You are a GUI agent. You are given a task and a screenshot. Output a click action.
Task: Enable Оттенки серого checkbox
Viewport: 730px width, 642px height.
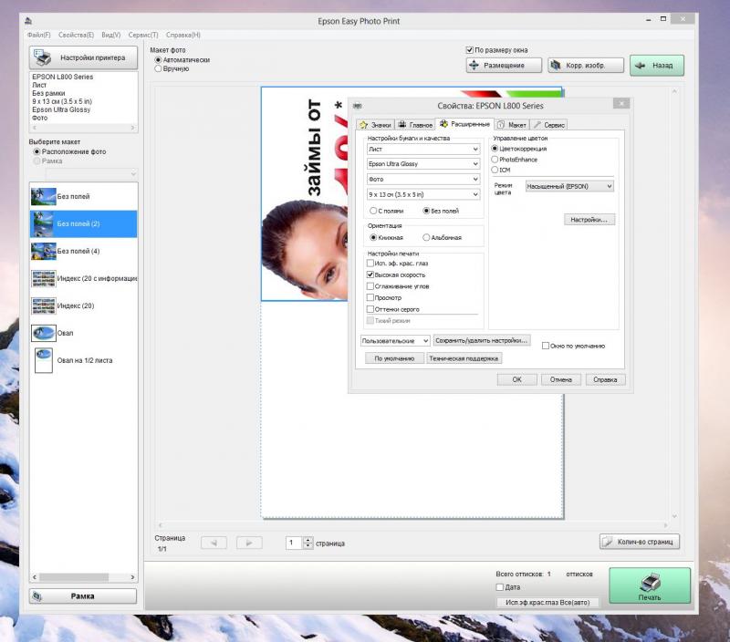[370, 309]
